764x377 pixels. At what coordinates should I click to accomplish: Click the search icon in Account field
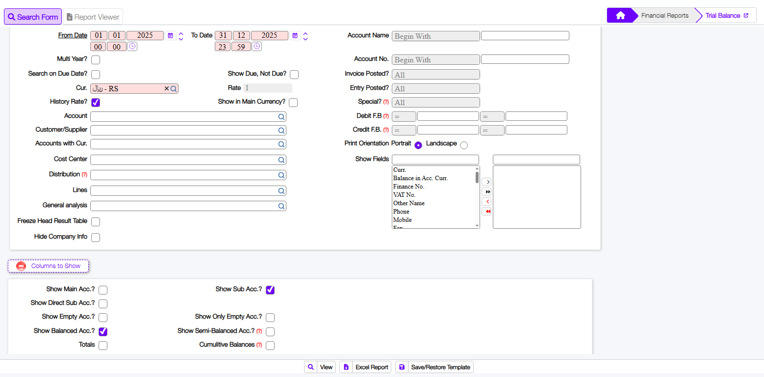(x=281, y=117)
